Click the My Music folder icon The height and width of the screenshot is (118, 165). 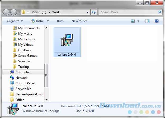click(15, 34)
